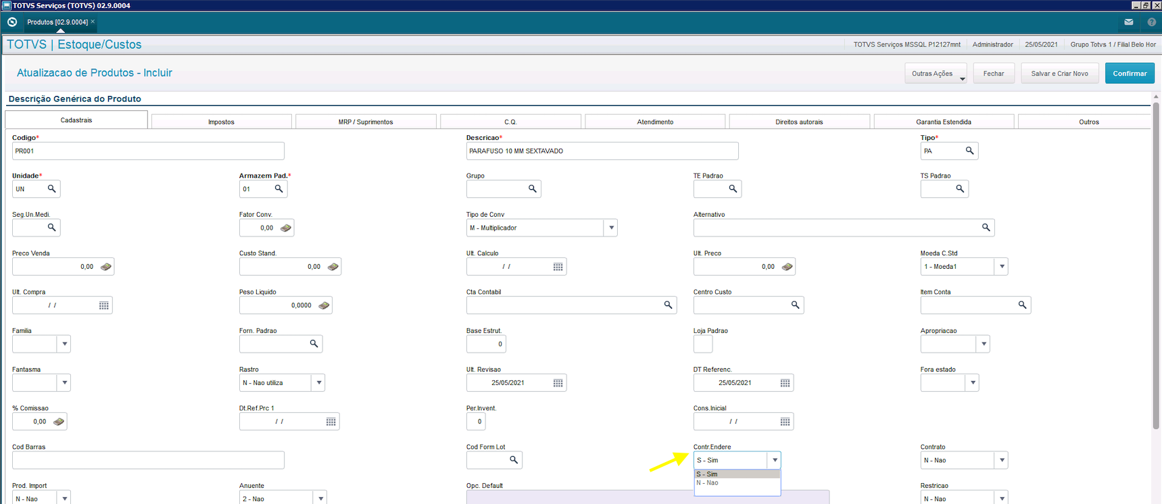The width and height of the screenshot is (1162, 504).
Task: Open the Ult. Revisao calendar picker
Action: coord(558,383)
